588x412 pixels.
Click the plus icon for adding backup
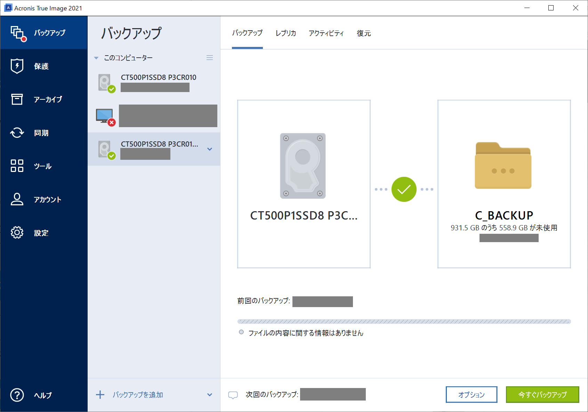100,395
